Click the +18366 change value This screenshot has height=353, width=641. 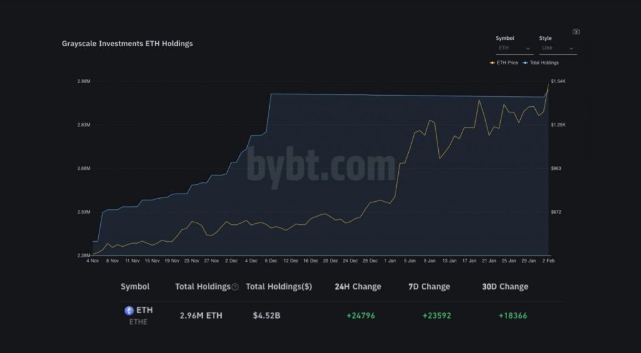point(513,316)
